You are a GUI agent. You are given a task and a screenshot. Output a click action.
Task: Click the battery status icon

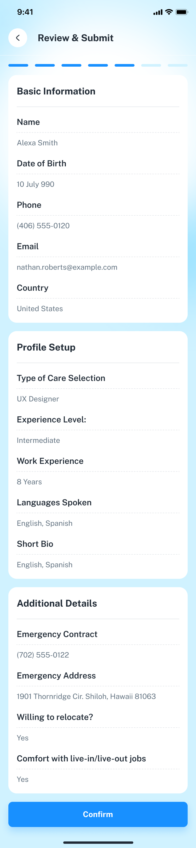(x=182, y=12)
